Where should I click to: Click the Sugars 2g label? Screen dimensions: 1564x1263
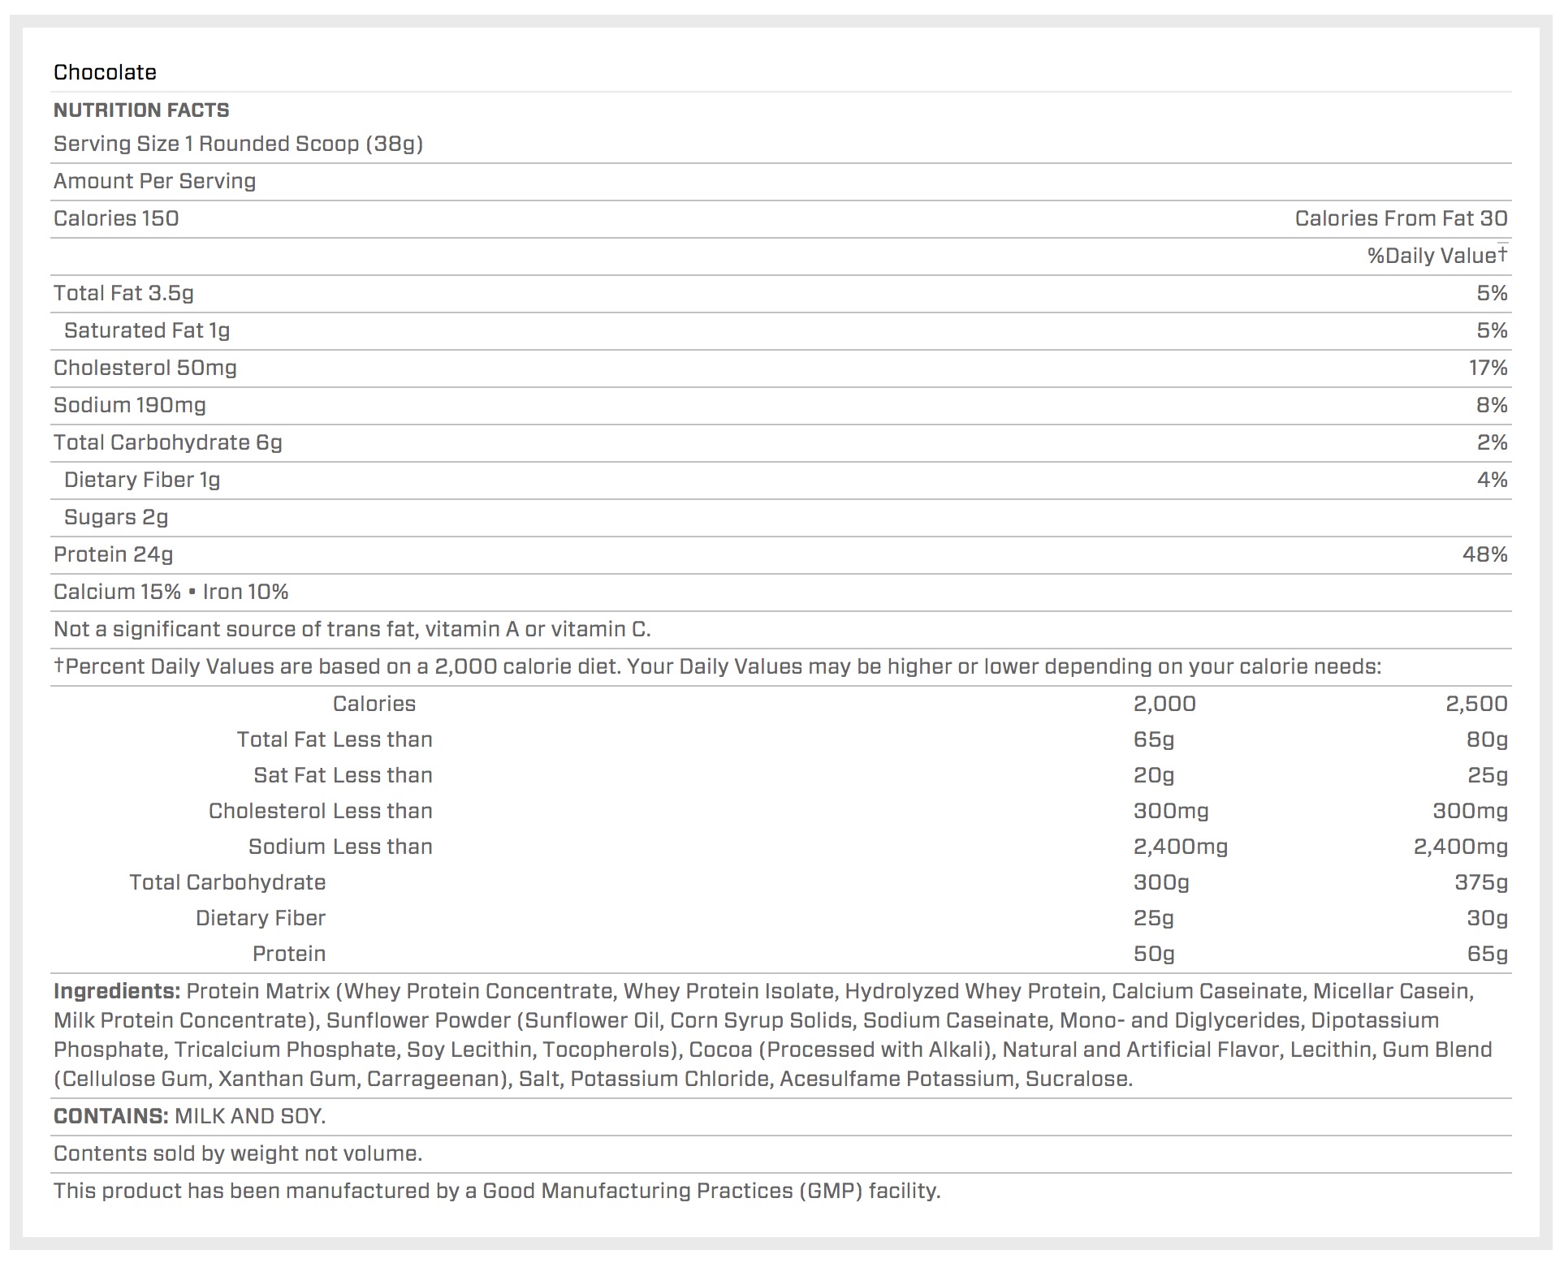(x=116, y=517)
